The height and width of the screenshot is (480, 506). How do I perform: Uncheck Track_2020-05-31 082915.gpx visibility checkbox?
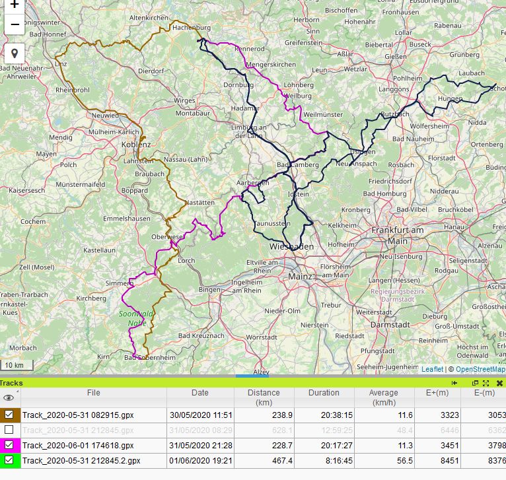pyautogui.click(x=9, y=415)
